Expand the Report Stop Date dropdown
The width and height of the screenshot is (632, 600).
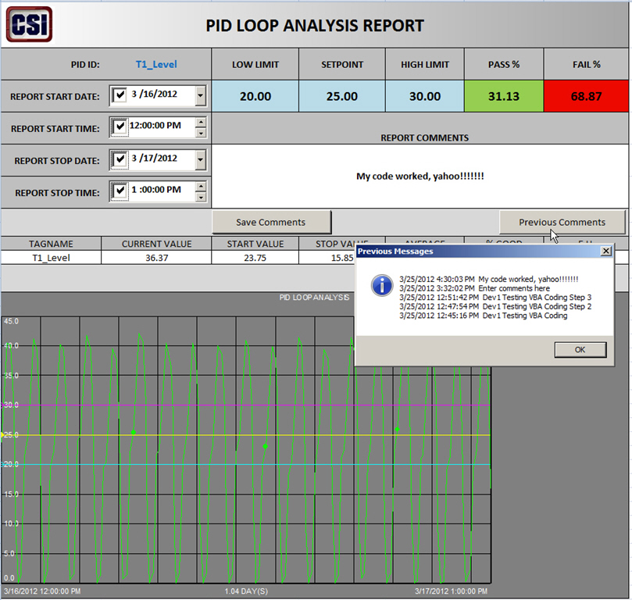pos(200,160)
